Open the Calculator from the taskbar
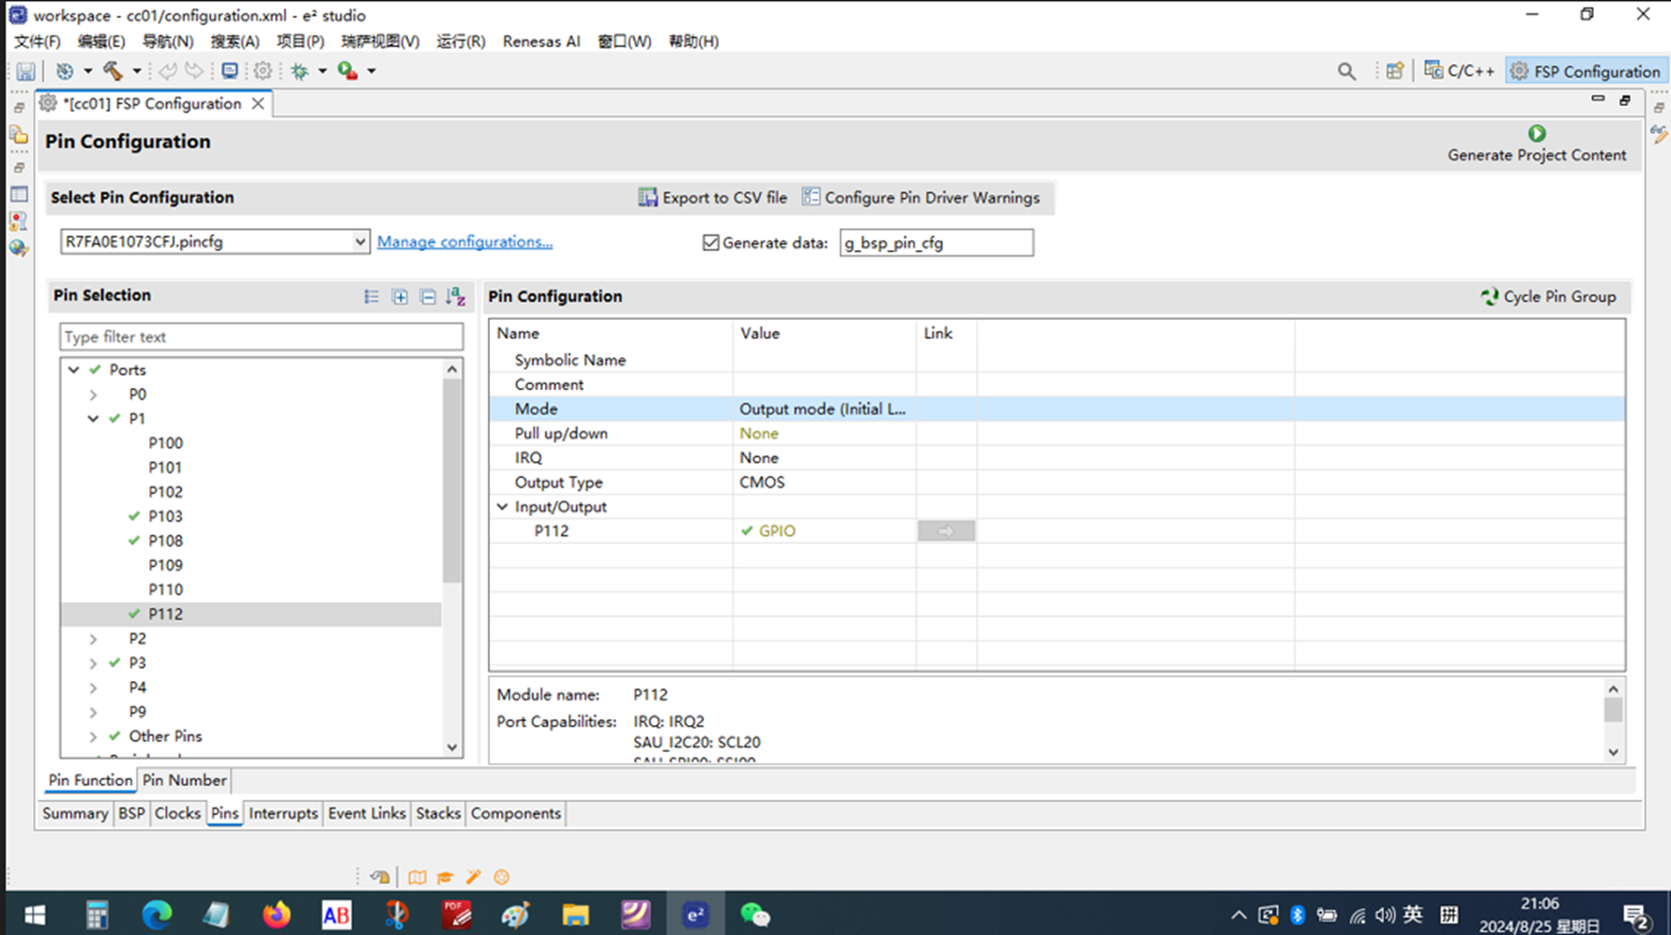Screen dimensions: 1671x935 tap(97, 914)
